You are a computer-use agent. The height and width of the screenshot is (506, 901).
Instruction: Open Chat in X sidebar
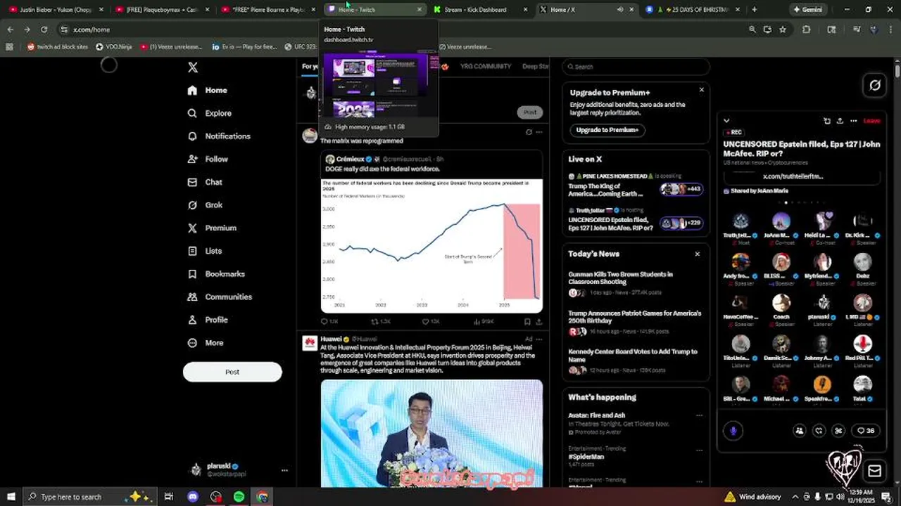pyautogui.click(x=205, y=182)
